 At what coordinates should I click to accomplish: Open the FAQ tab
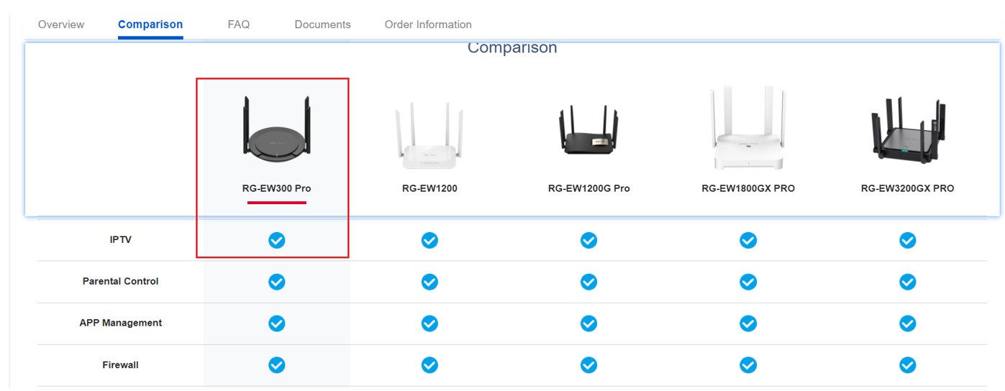point(239,24)
